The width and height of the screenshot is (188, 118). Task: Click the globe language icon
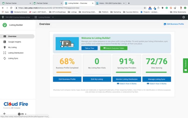tap(19, 114)
